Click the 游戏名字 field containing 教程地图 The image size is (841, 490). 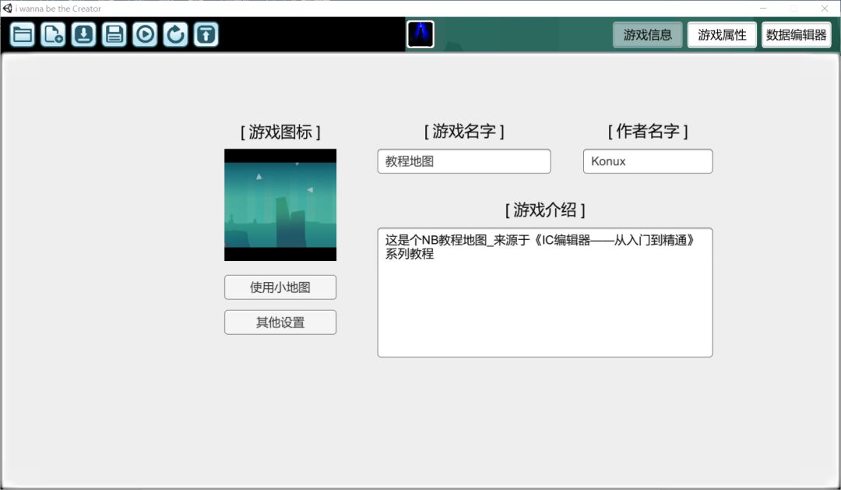tap(464, 161)
